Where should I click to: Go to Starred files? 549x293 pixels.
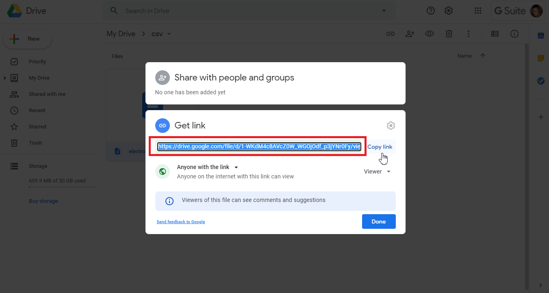click(37, 127)
